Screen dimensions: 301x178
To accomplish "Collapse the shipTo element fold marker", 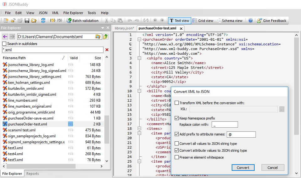I will pyautogui.click(x=139, y=58).
